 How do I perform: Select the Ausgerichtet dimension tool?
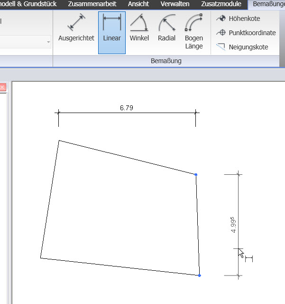[x=76, y=28]
